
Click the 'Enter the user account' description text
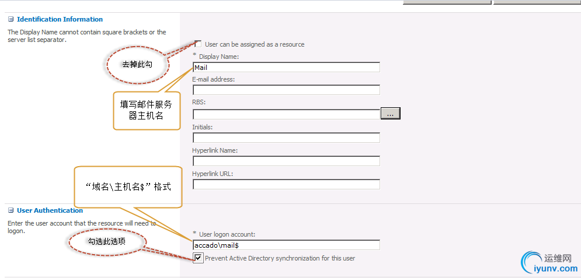[x=82, y=227]
